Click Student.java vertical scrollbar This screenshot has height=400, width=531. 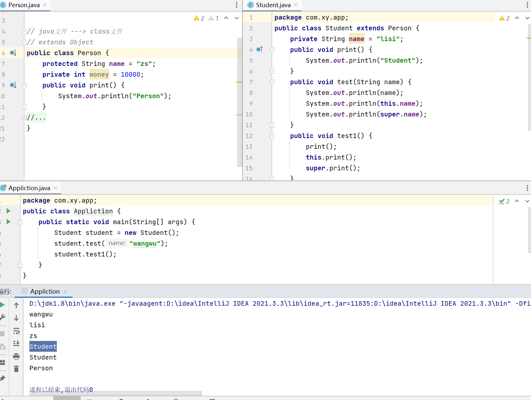click(x=529, y=77)
